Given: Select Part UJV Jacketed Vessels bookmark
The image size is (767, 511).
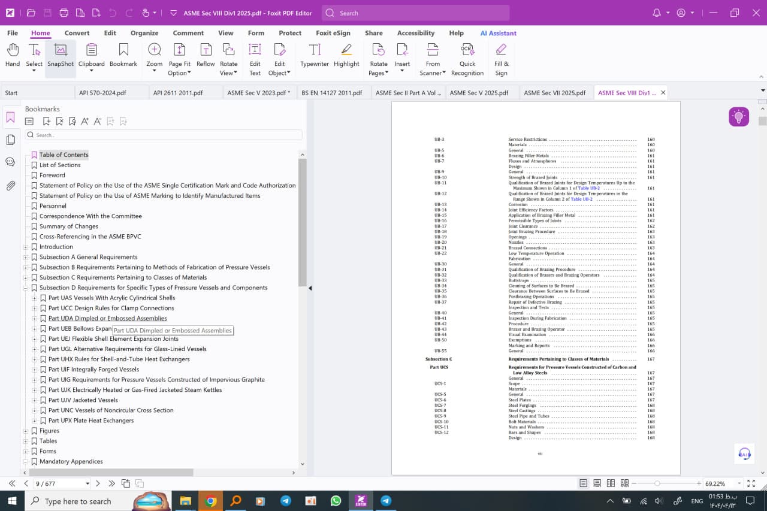Looking at the screenshot, I should pyautogui.click(x=83, y=400).
